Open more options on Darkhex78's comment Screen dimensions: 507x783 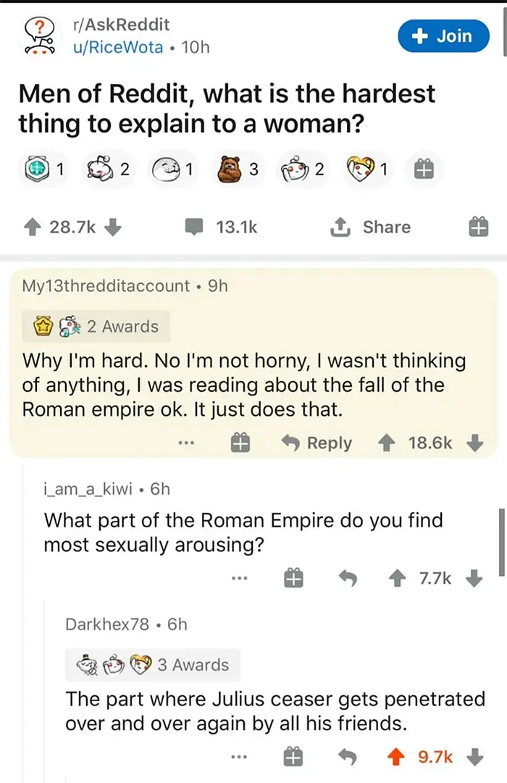239,757
